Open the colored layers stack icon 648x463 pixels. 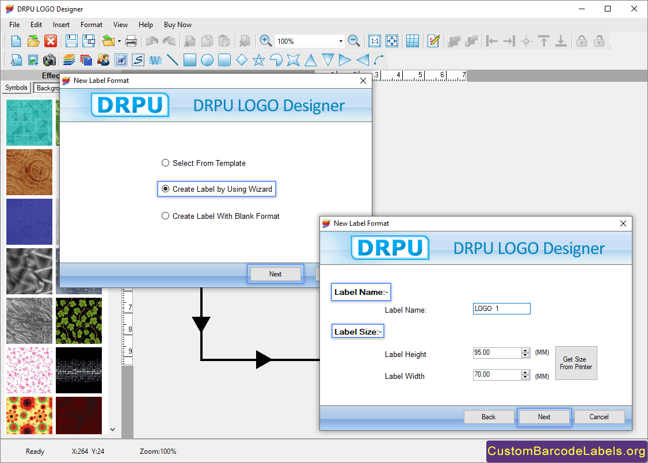point(69,60)
